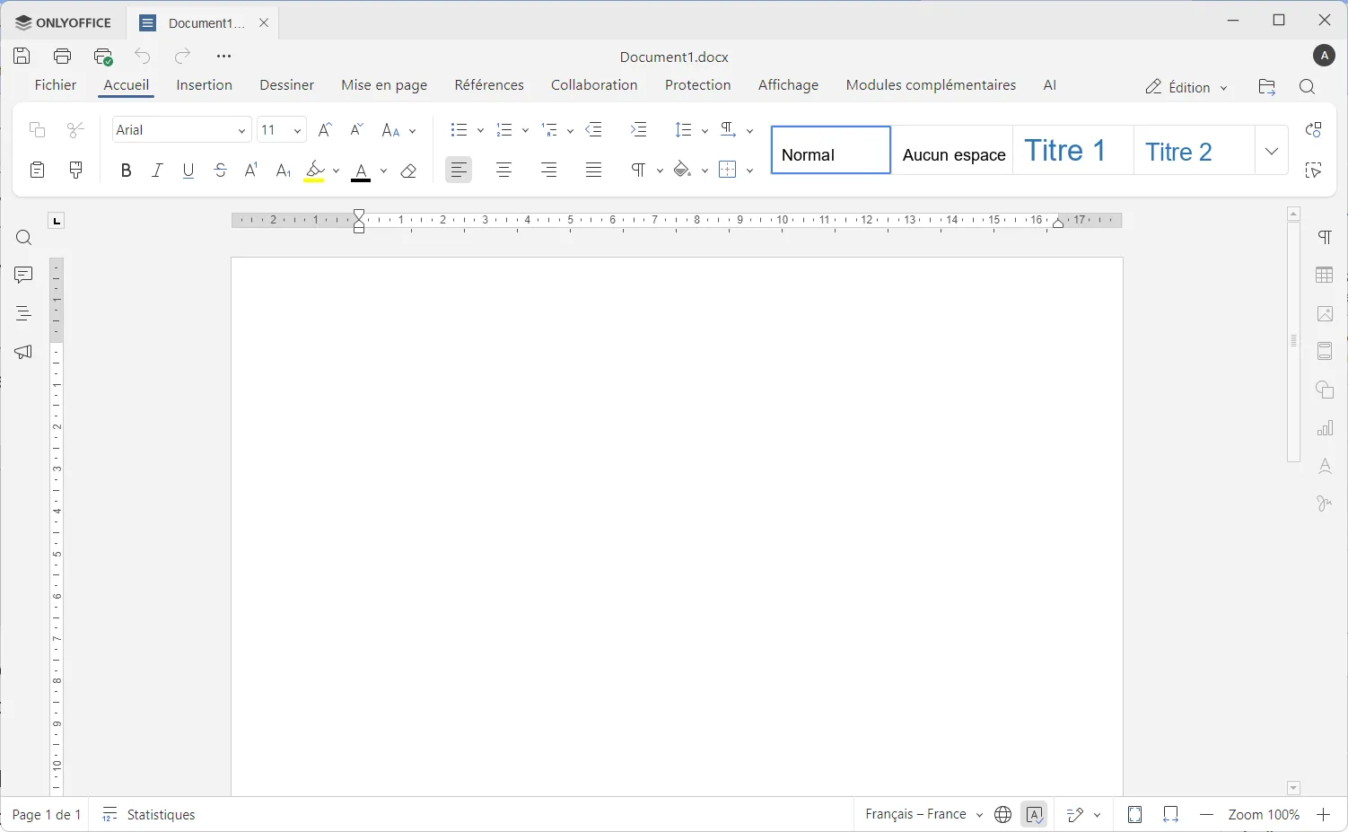The height and width of the screenshot is (832, 1348).
Task: Open the Headings navigation panel icon
Action: 24,313
